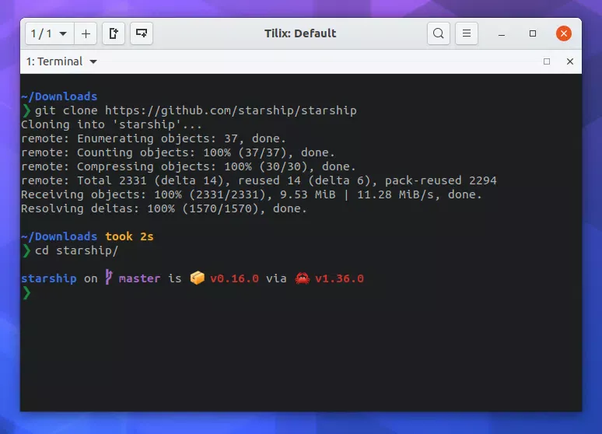This screenshot has height=434, width=602.
Task: Click the github.com/starship/starship URL
Action: pos(230,110)
